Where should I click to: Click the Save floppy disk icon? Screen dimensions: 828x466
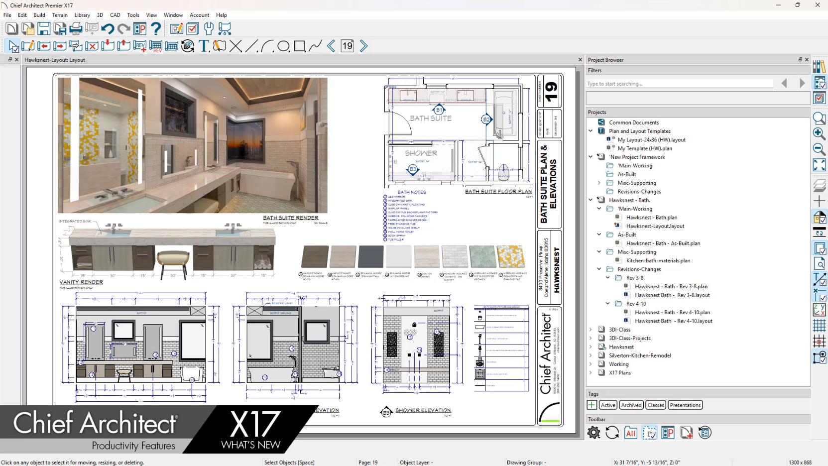(x=44, y=29)
